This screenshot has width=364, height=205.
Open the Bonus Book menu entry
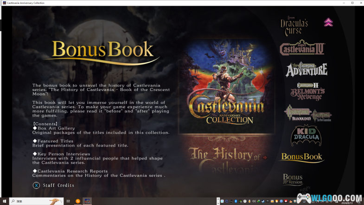click(x=301, y=157)
